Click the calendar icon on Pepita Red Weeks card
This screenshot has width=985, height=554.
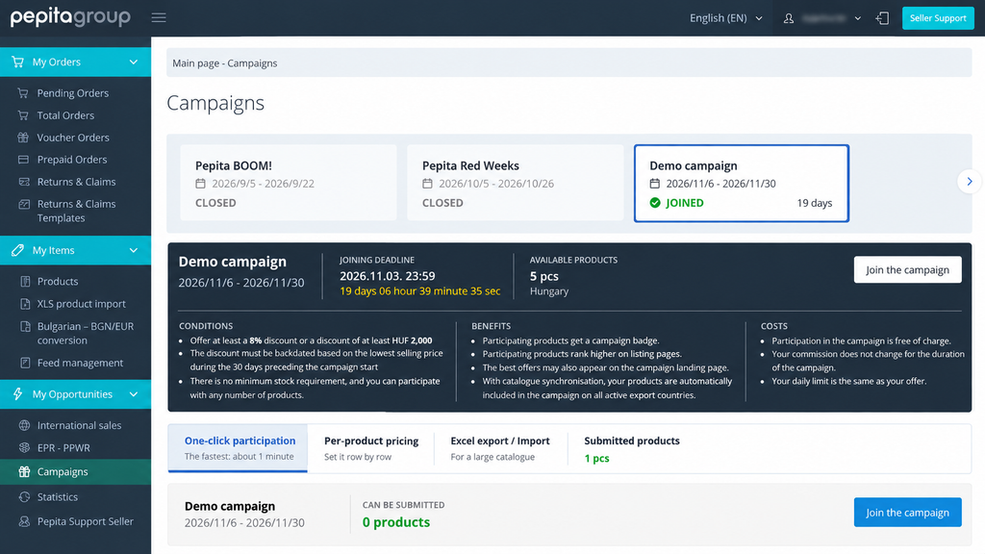tap(427, 184)
